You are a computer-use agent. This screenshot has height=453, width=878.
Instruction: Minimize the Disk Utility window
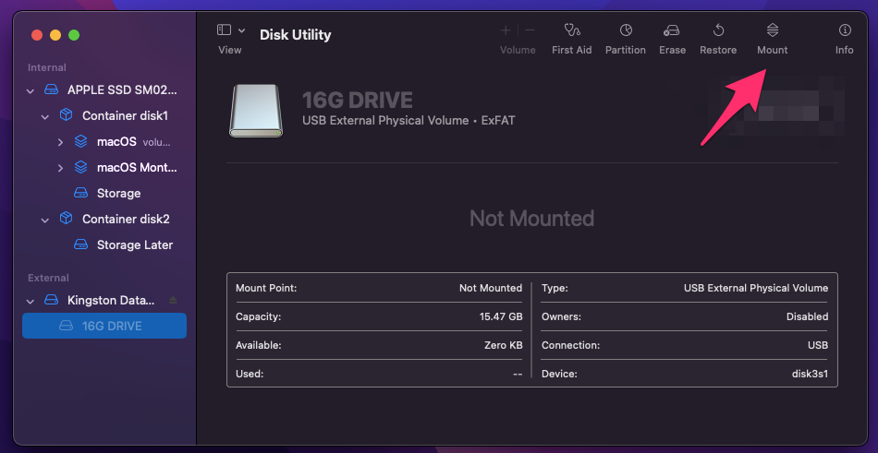tap(55, 35)
